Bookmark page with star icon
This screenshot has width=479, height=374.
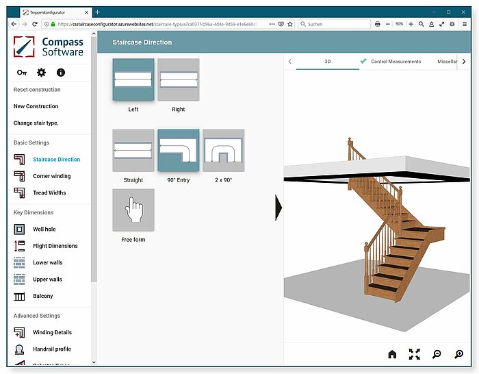(290, 24)
